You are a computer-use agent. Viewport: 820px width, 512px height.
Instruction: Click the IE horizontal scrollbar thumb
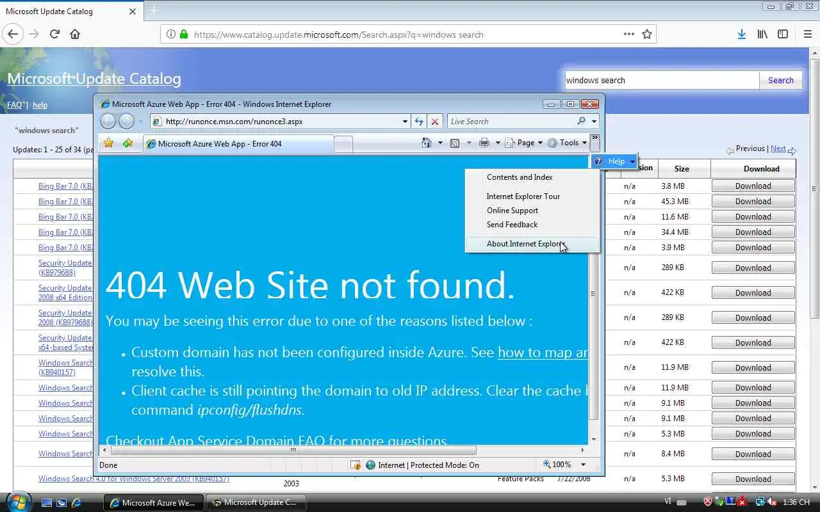click(x=293, y=450)
